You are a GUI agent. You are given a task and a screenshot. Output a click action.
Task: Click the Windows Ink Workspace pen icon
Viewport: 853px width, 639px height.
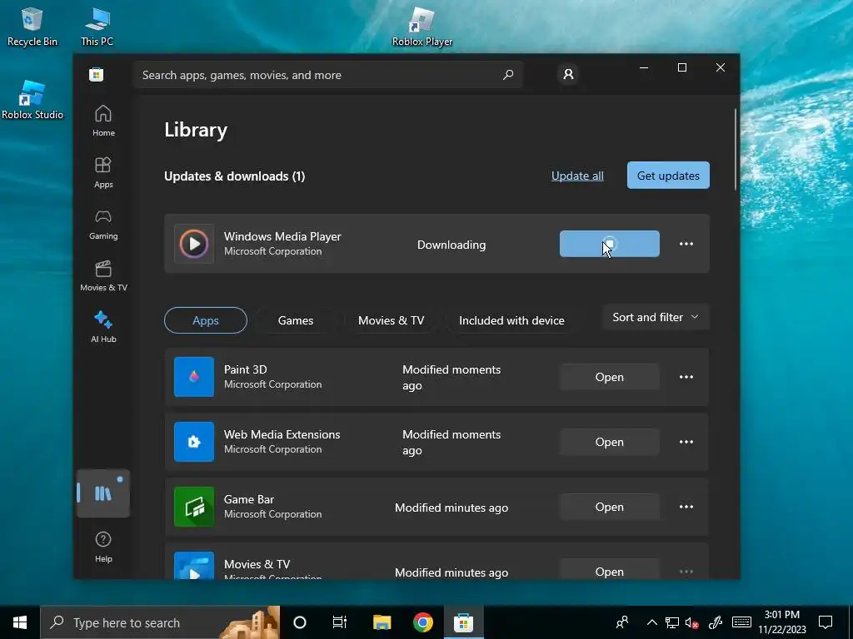[x=716, y=622]
